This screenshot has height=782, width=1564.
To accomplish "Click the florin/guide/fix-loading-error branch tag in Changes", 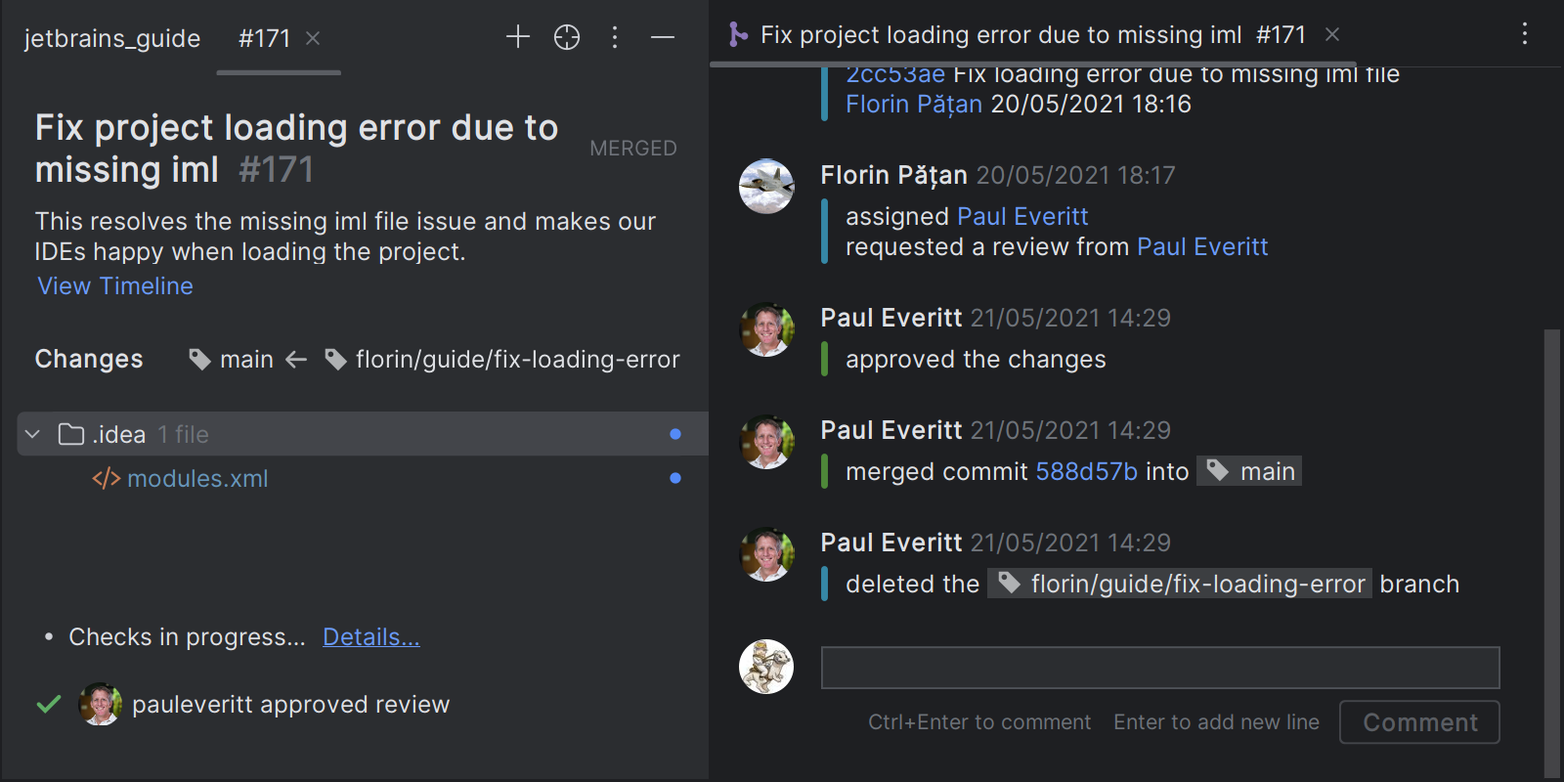I will 502,360.
